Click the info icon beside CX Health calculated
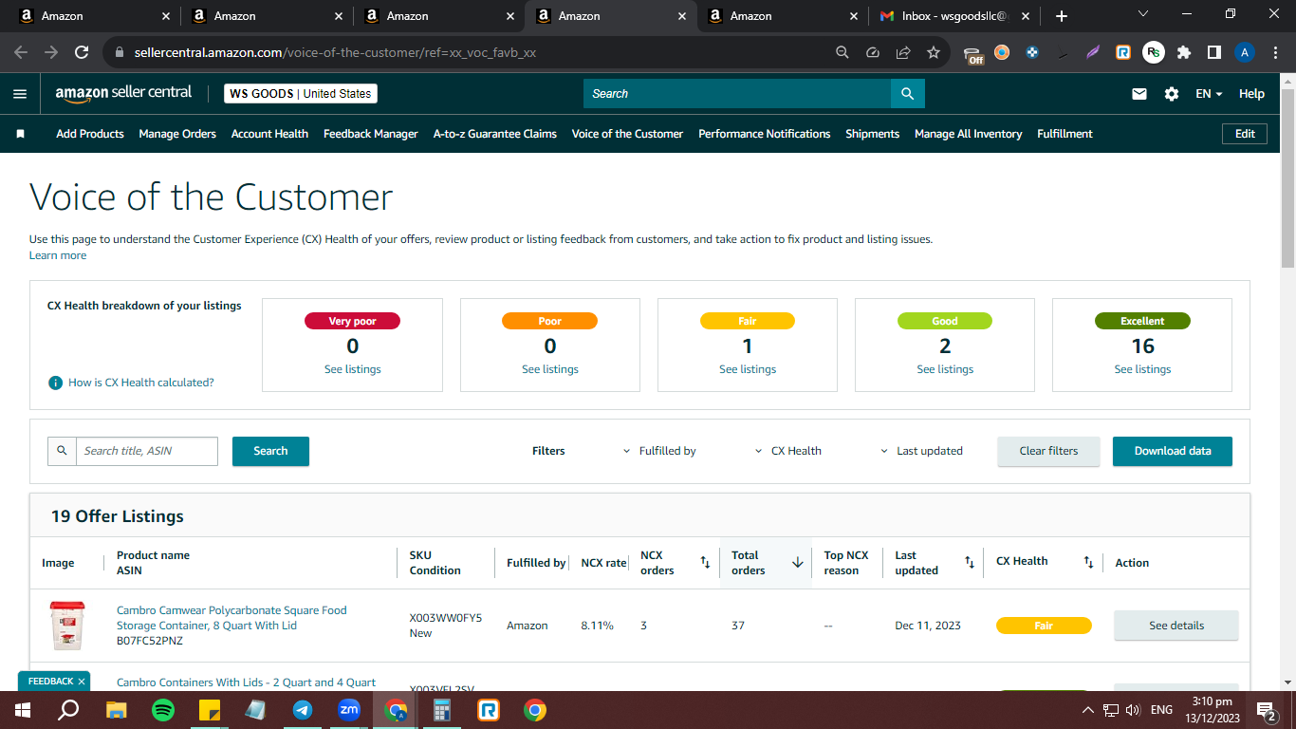Screen dimensions: 1296x729 click(x=56, y=383)
